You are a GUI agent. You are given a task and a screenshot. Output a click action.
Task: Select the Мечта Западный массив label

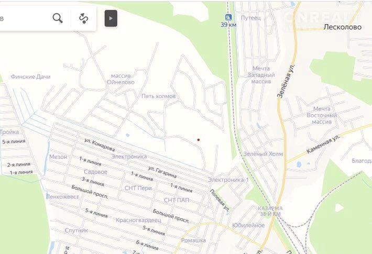pos(261,75)
